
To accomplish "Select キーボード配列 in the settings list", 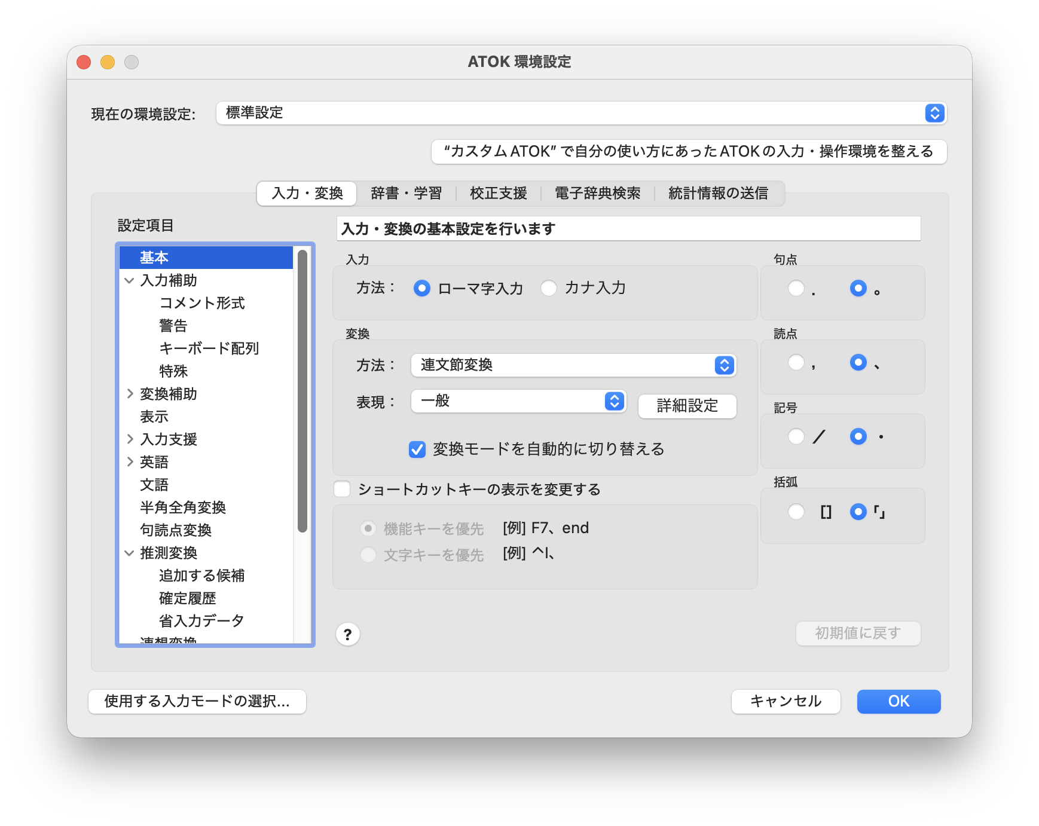I will (x=209, y=348).
